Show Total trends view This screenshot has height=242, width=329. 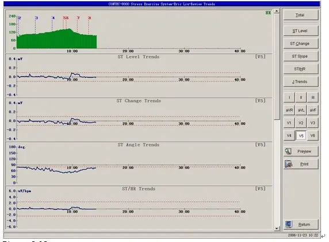pyautogui.click(x=301, y=15)
